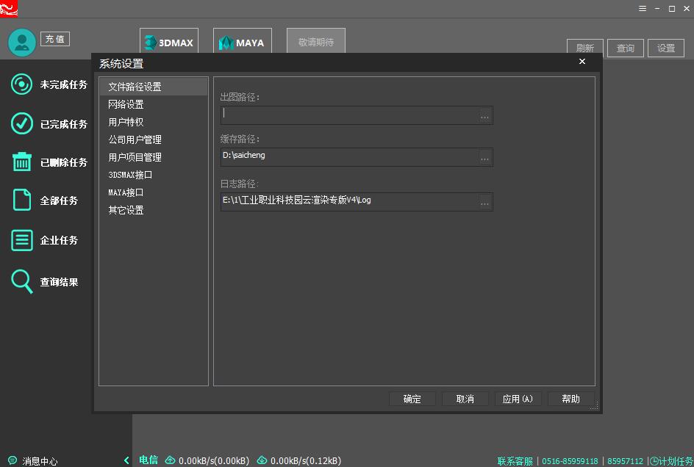The width and height of the screenshot is (694, 467).
Task: Select 3DSMAX接口 in settings list
Action: [130, 175]
